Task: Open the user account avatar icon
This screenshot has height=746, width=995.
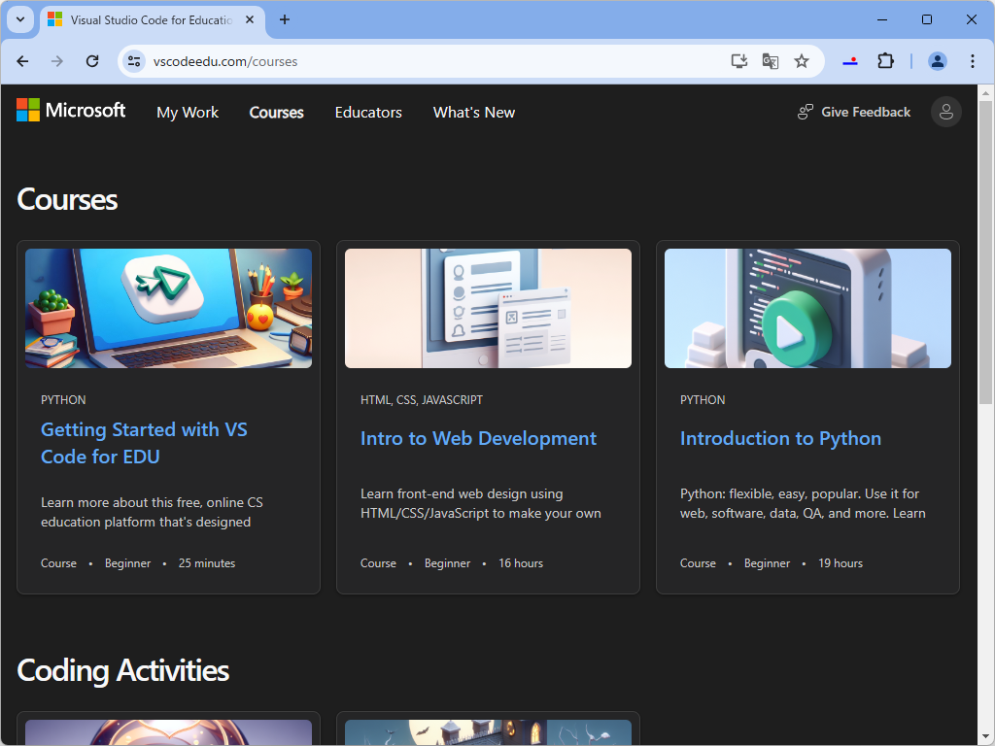Action: 945,113
